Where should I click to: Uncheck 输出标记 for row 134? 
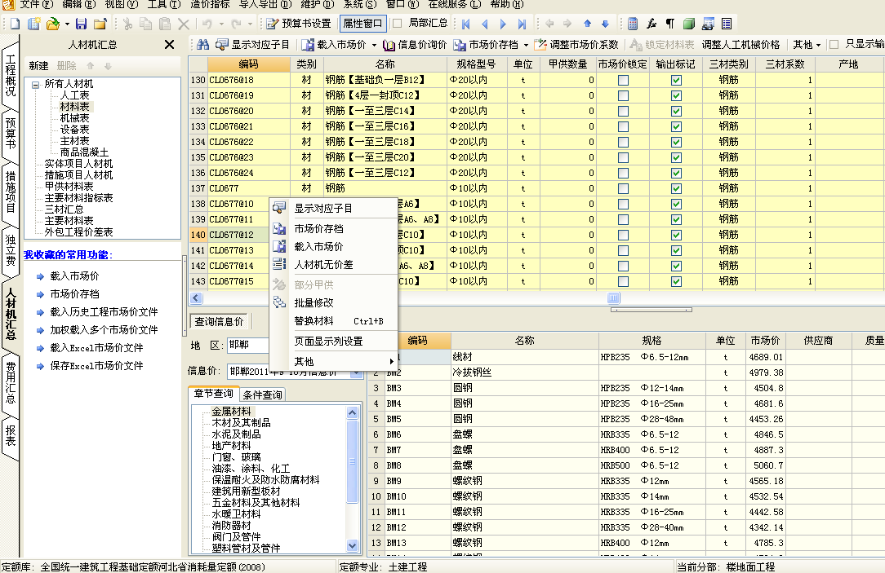click(676, 142)
